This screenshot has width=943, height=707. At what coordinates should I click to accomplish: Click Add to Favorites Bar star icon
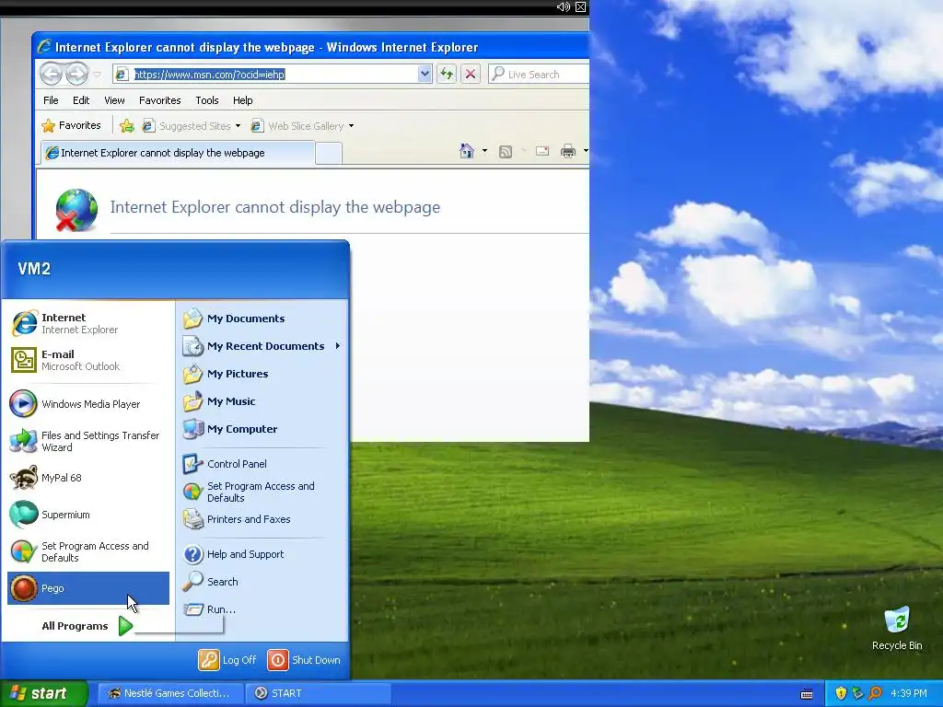click(x=127, y=125)
